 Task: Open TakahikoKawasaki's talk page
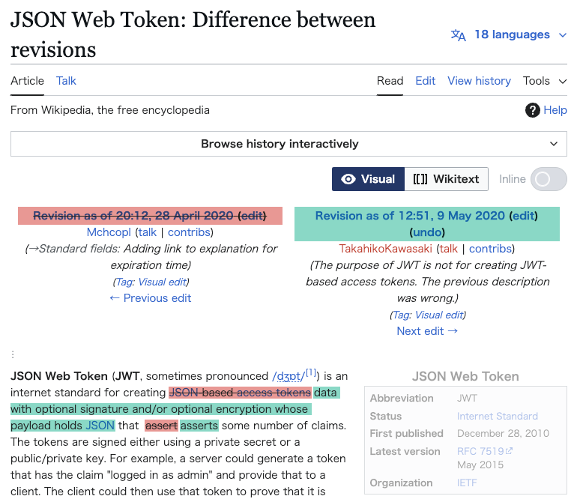tap(449, 249)
